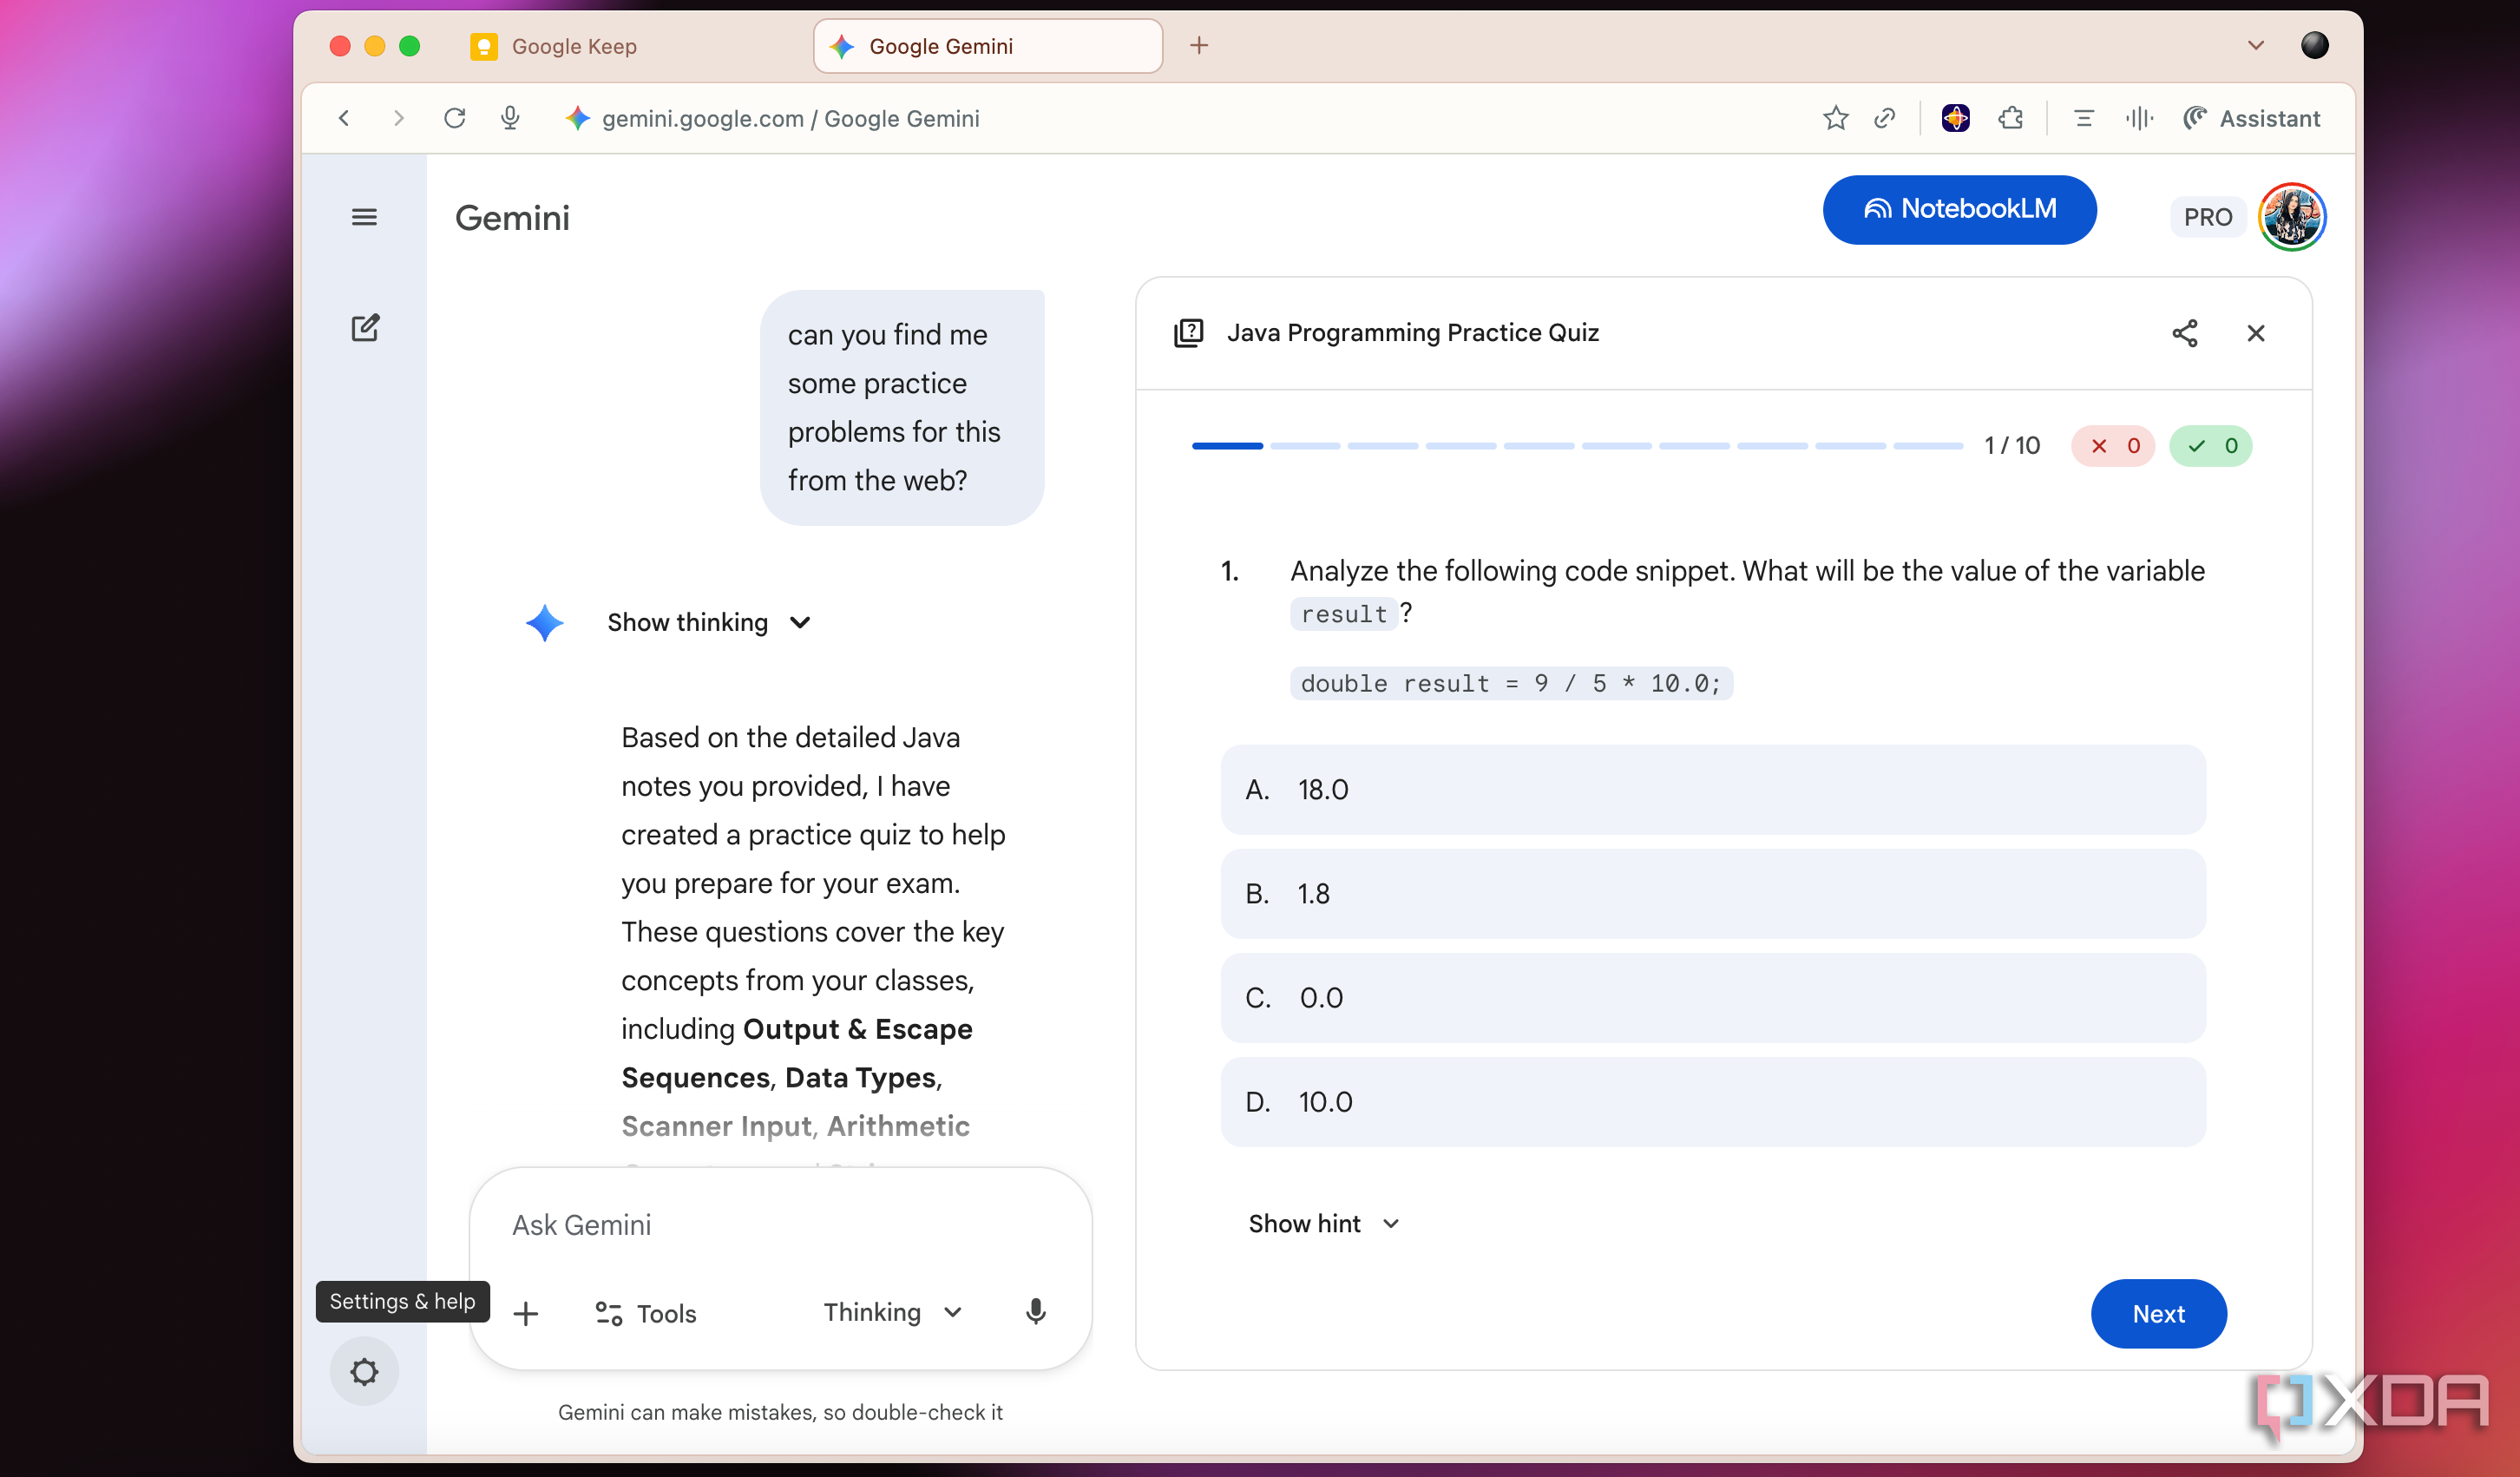
Task: Expand the Show hint section
Action: pyautogui.click(x=1323, y=1223)
